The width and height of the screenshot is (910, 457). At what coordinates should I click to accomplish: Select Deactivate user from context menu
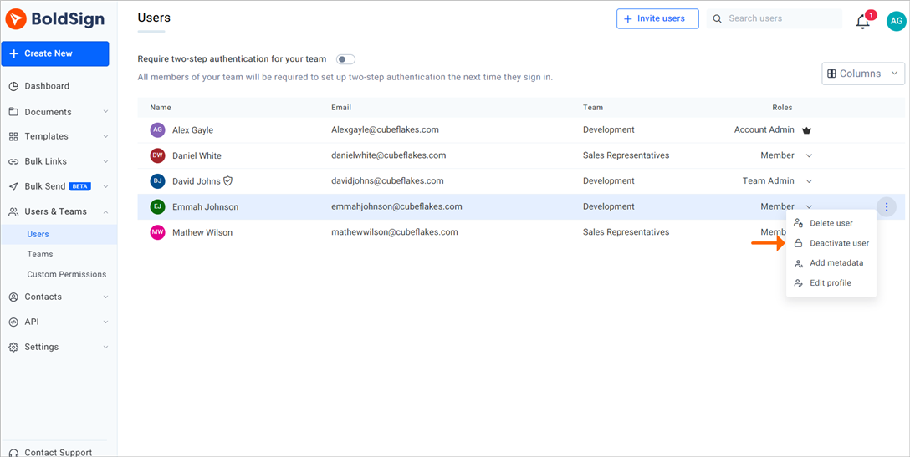[x=838, y=243]
